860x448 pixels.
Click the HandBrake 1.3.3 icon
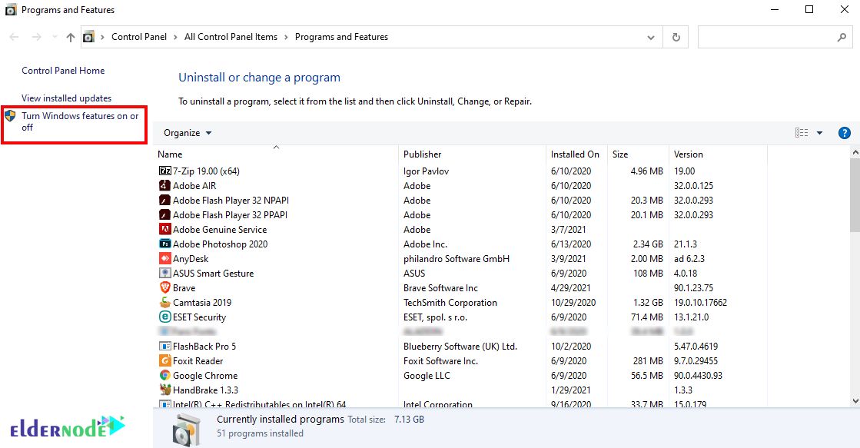click(164, 390)
